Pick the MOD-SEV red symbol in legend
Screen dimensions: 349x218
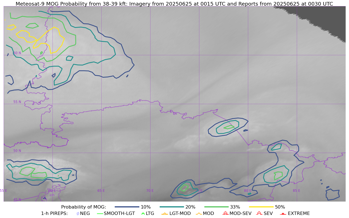click(x=226, y=213)
